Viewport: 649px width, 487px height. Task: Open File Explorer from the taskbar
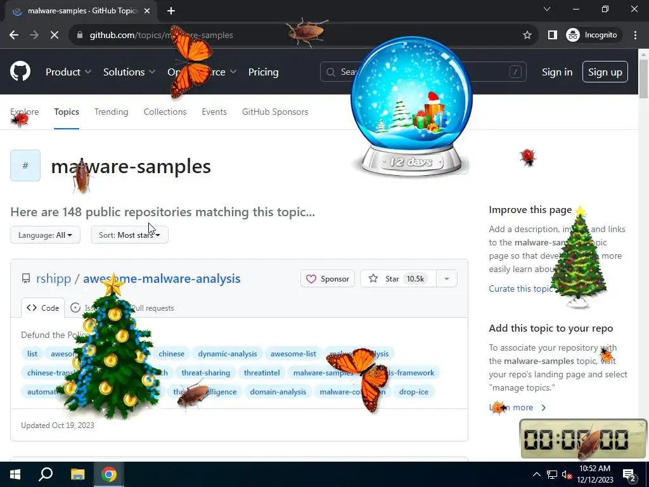point(77,474)
